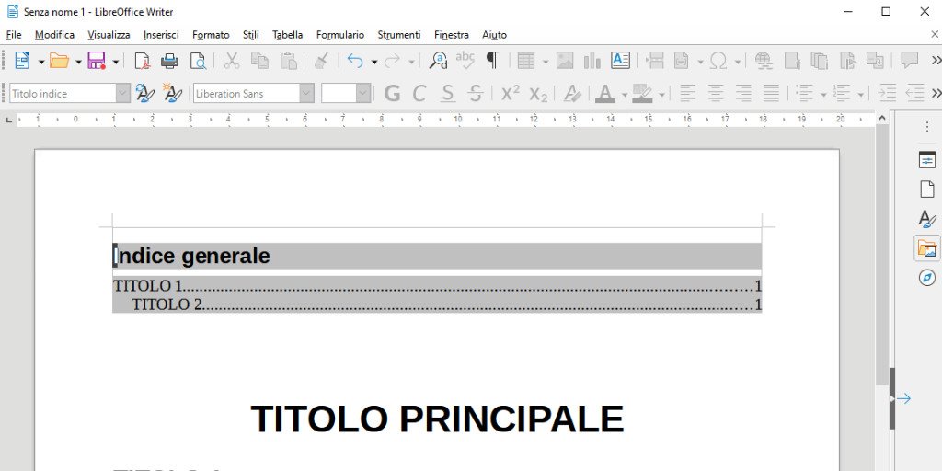The width and height of the screenshot is (942, 471).
Task: Insert a page break icon
Action: click(x=654, y=61)
